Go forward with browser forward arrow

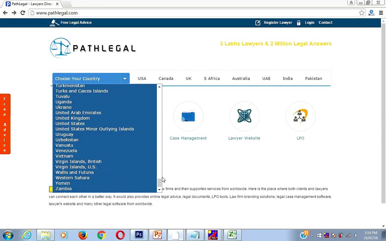(x=14, y=13)
